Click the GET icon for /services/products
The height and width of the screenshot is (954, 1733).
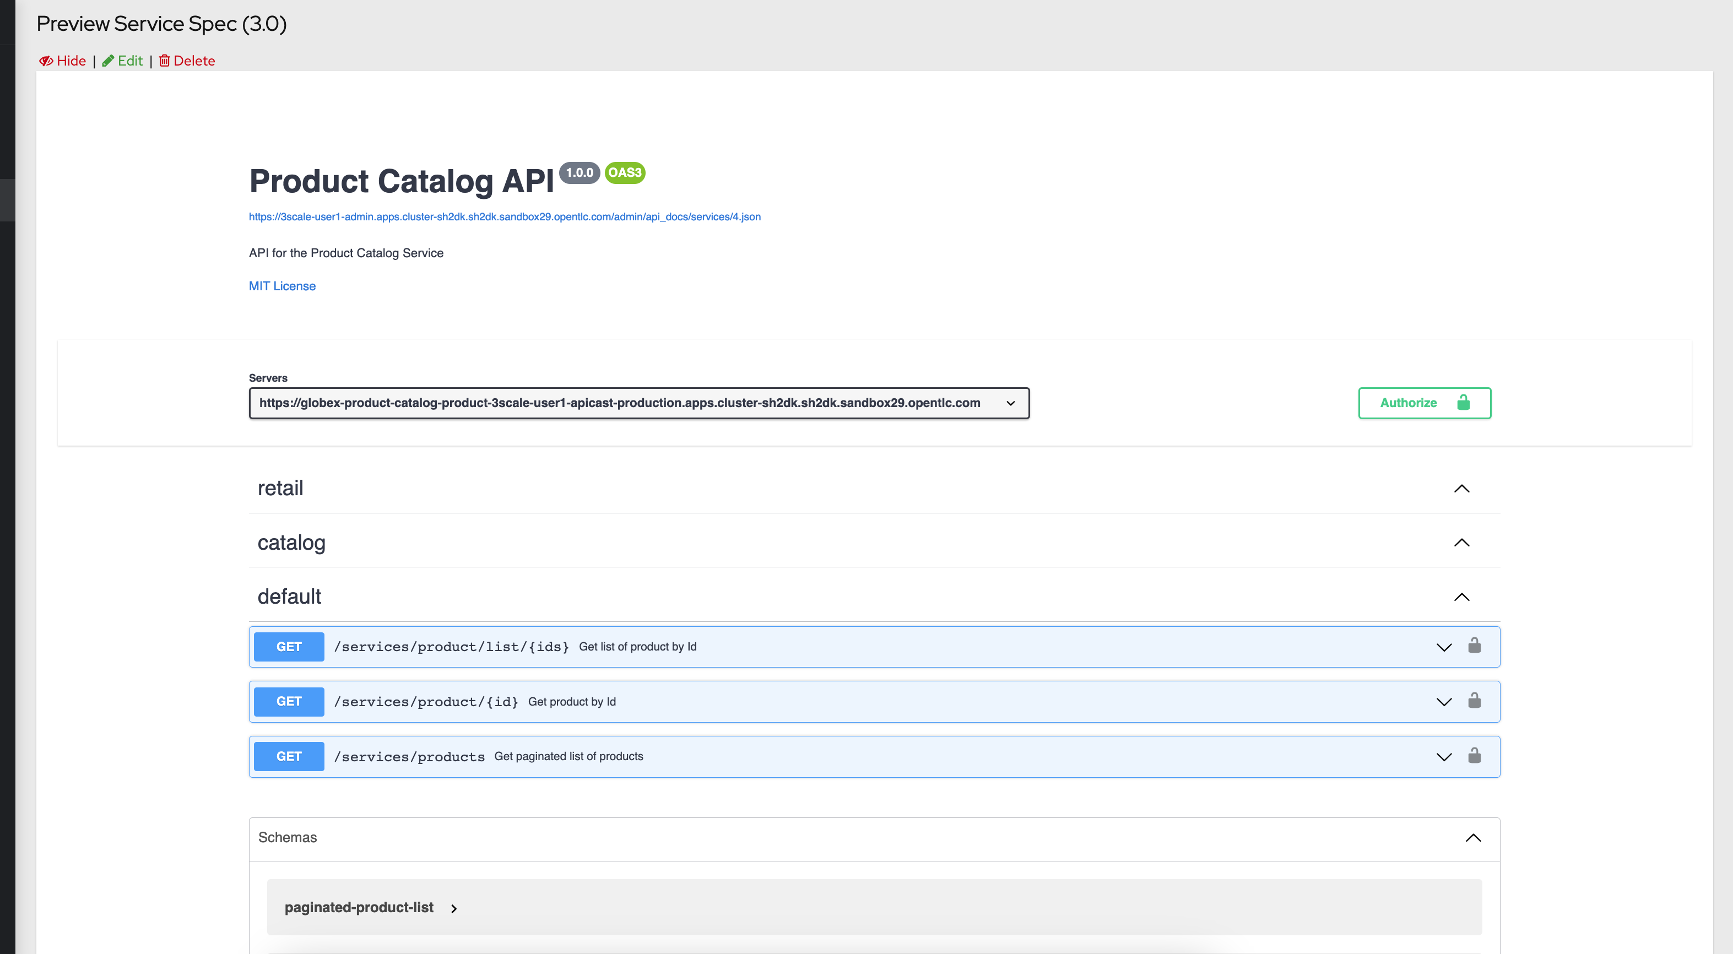coord(289,757)
